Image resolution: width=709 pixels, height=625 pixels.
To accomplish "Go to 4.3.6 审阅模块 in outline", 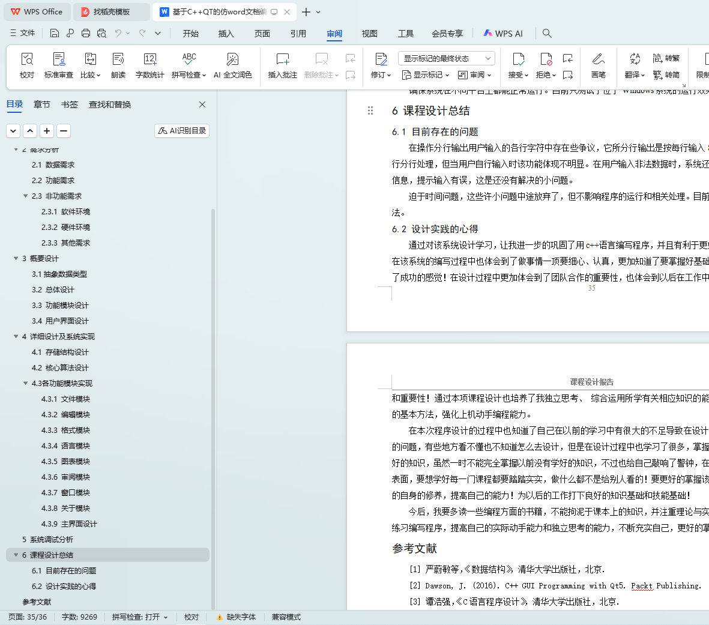I will (x=65, y=477).
